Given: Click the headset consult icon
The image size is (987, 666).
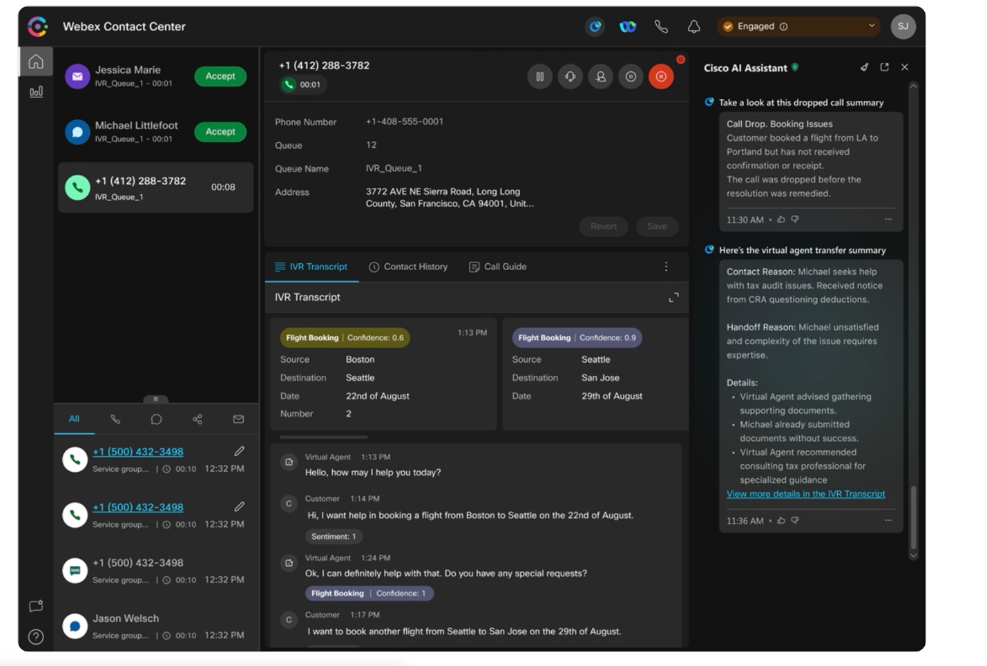Looking at the screenshot, I should (570, 77).
